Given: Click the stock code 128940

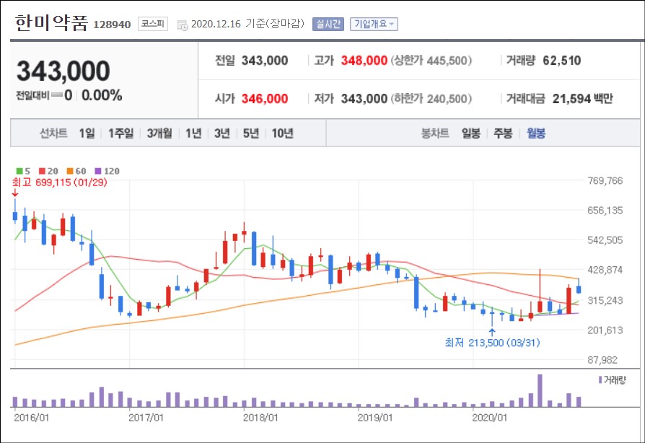Looking at the screenshot, I should point(112,25).
